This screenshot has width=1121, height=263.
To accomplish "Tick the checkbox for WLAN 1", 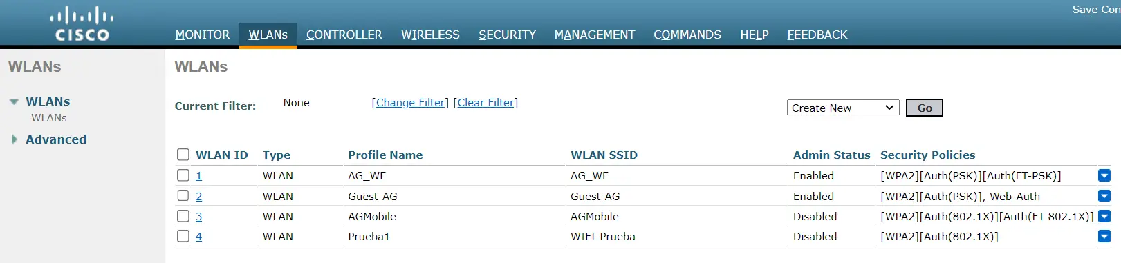I will pos(183,175).
